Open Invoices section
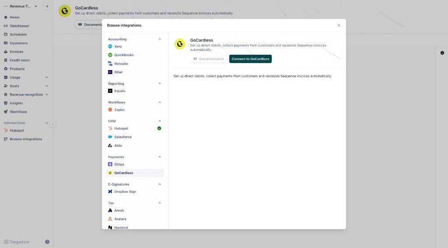Image resolution: width=448 pixels, height=248 pixels. click(x=16, y=52)
